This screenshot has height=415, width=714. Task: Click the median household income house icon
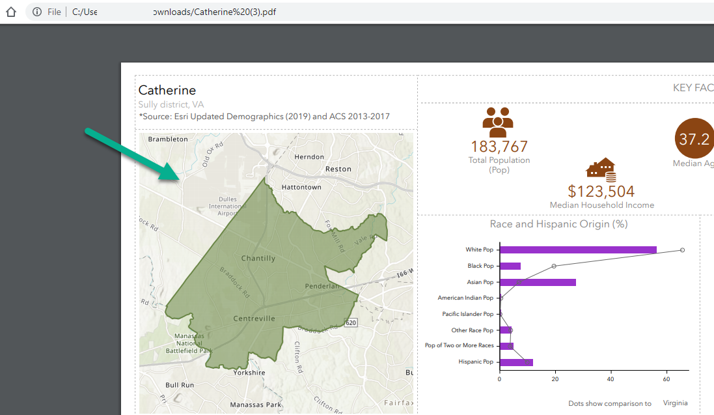pyautogui.click(x=601, y=170)
